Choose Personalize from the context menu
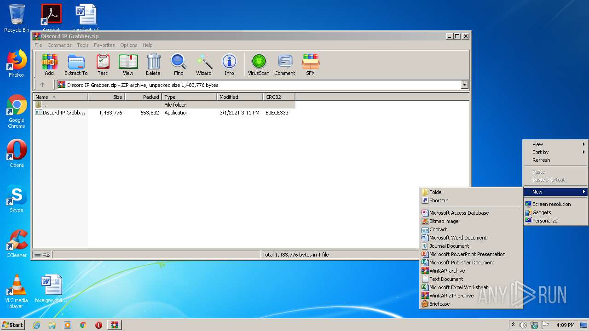Image resolution: width=589 pixels, height=331 pixels. click(x=555, y=221)
